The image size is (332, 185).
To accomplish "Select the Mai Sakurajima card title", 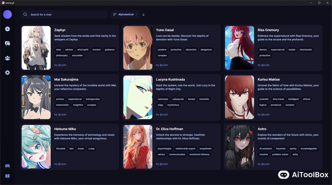I will (66, 80).
